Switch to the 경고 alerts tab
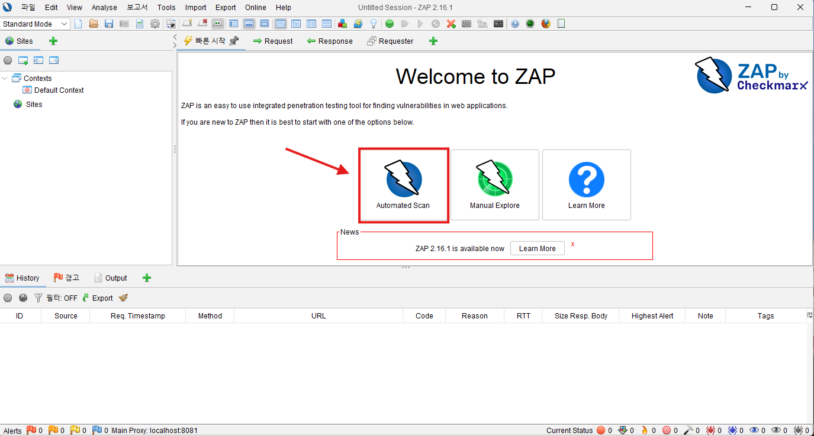Screen dimensions: 814x436 pos(66,278)
